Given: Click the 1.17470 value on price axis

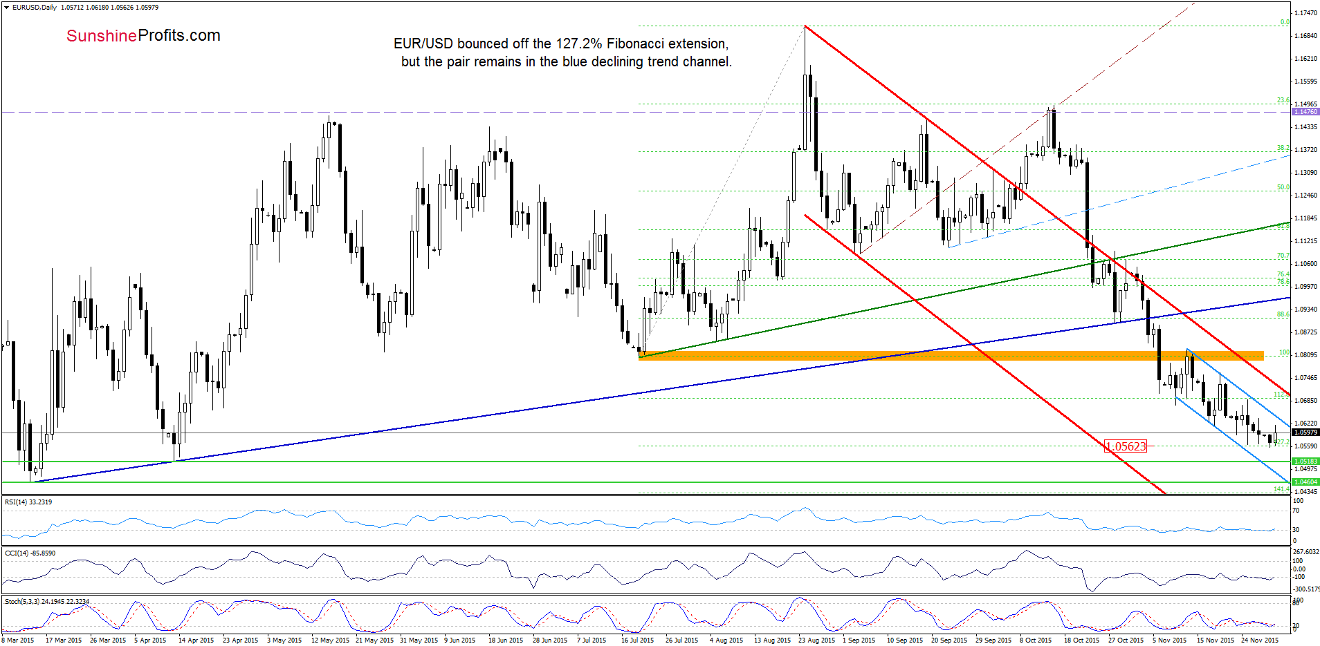Looking at the screenshot, I should point(1305,13).
